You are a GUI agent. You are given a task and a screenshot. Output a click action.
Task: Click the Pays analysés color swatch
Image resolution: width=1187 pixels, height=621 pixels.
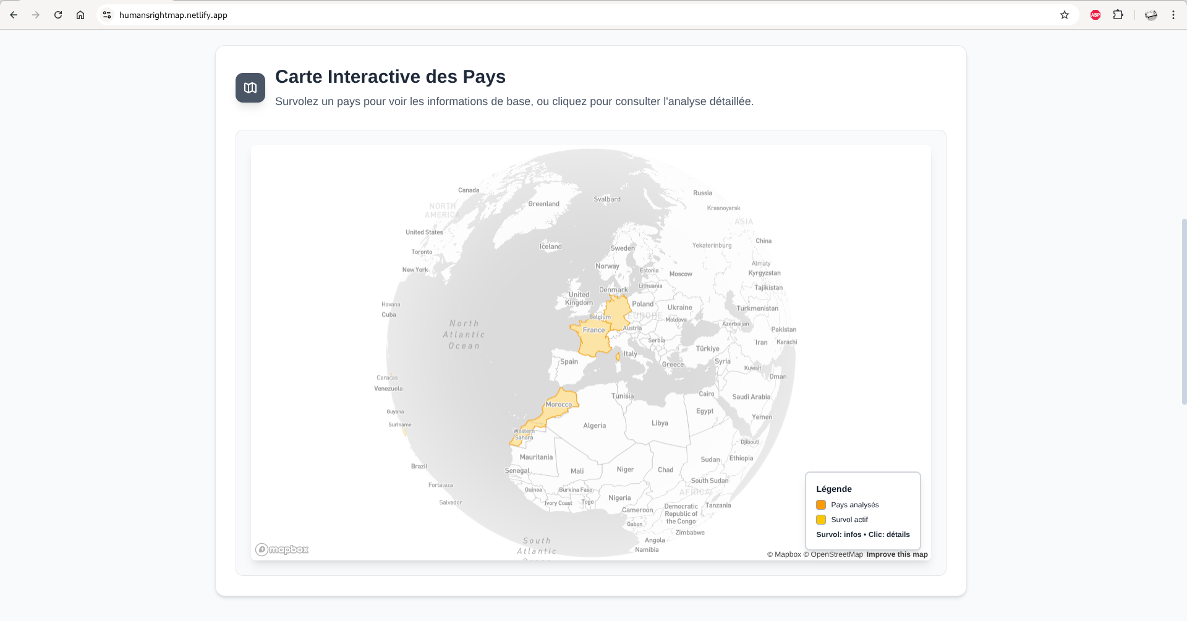tap(821, 505)
